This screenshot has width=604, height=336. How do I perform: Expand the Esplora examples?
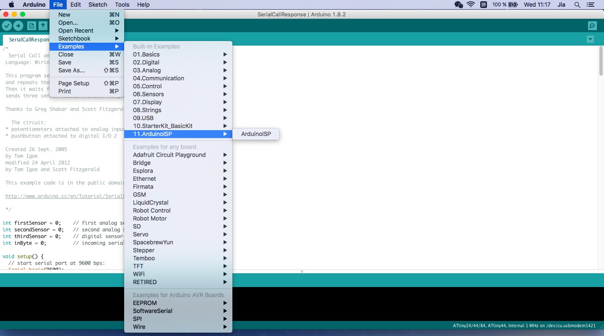tap(178, 171)
